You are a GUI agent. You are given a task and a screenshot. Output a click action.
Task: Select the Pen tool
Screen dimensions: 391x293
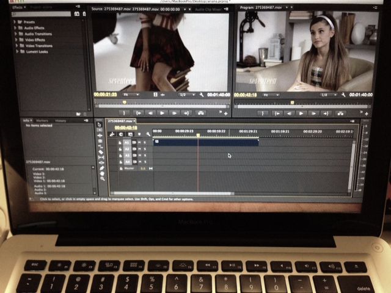click(x=102, y=168)
